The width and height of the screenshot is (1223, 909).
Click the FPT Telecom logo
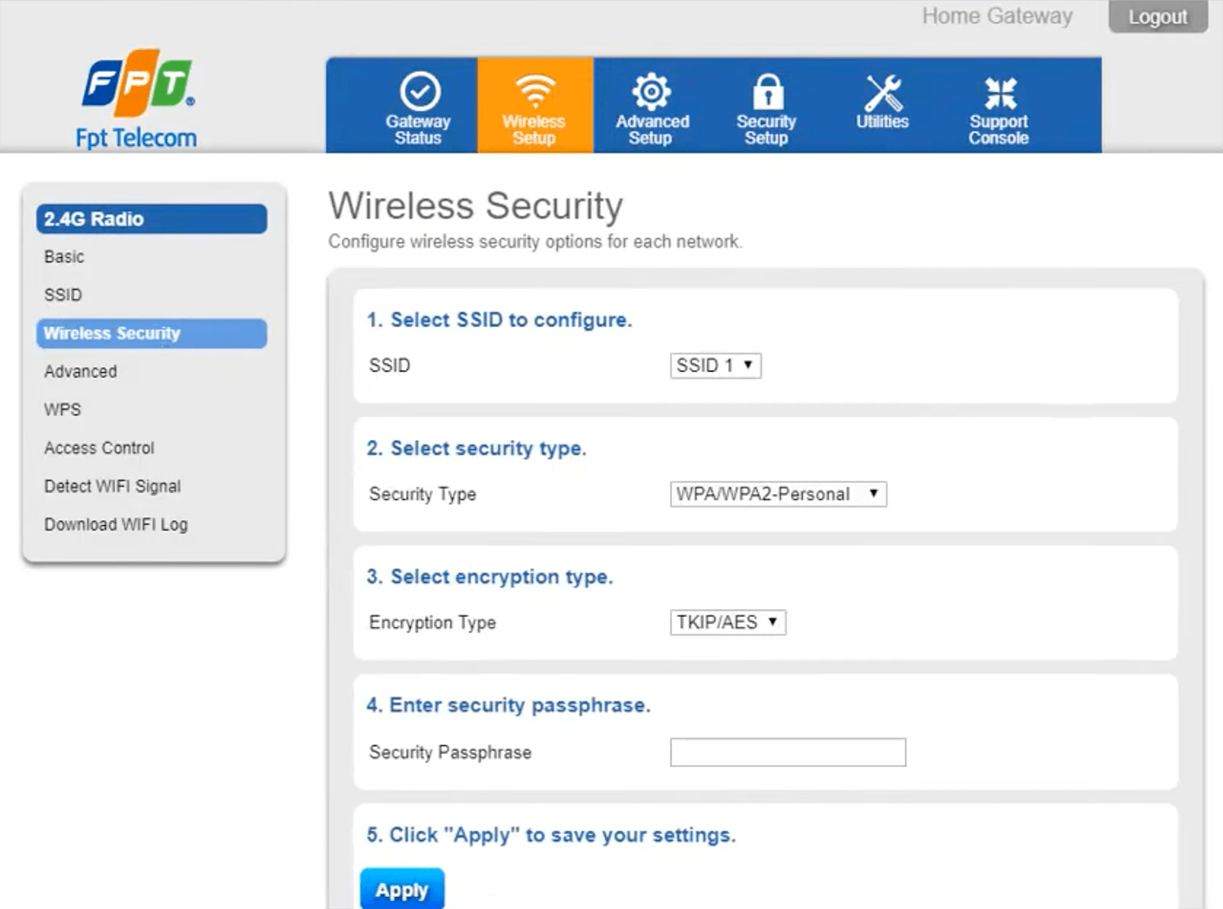pyautogui.click(x=137, y=99)
